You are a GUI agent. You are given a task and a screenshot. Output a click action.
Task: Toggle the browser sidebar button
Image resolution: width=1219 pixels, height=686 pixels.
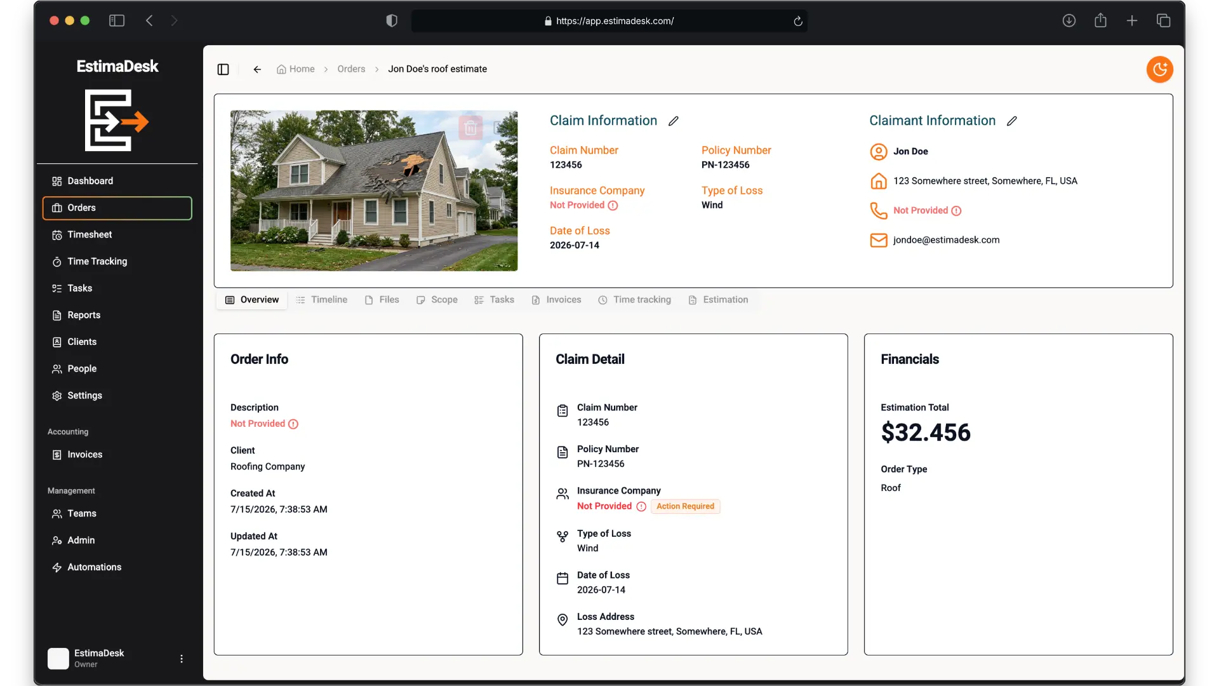tap(117, 21)
